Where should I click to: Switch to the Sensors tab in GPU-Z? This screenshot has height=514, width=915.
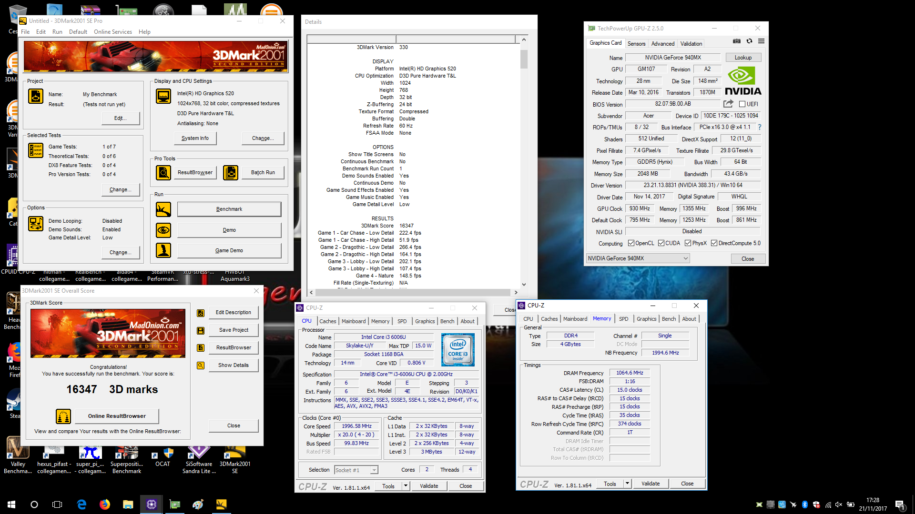[636, 43]
